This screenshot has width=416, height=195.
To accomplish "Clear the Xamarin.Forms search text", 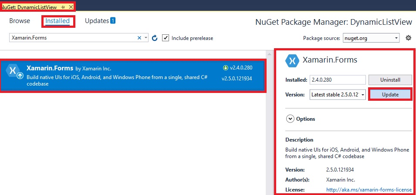I will pyautogui.click(x=139, y=38).
